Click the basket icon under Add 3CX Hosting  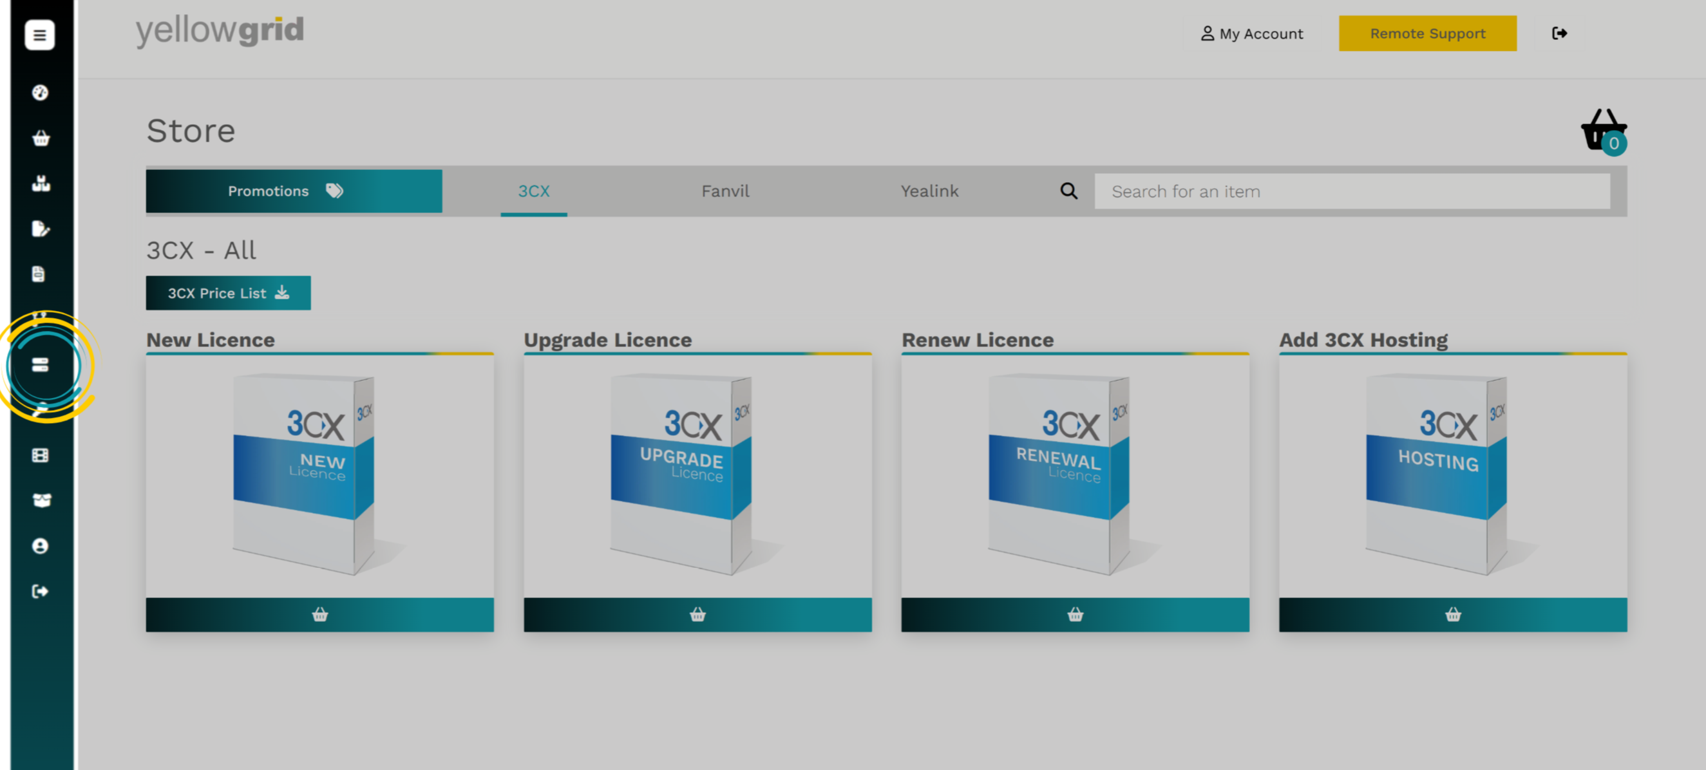1452,615
